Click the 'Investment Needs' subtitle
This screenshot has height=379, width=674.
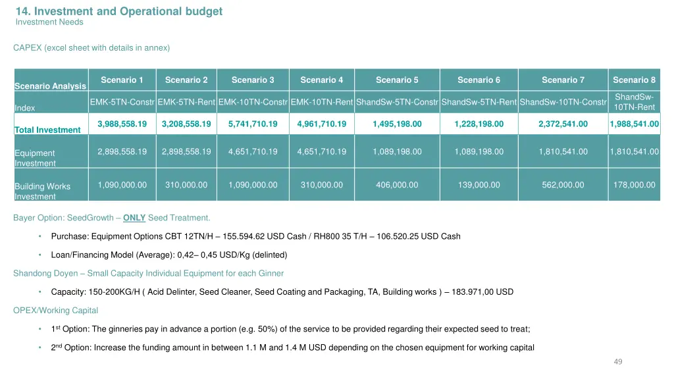click(x=49, y=22)
